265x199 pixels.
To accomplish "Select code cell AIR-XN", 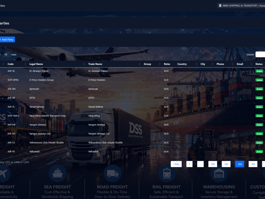I will 11,89.
